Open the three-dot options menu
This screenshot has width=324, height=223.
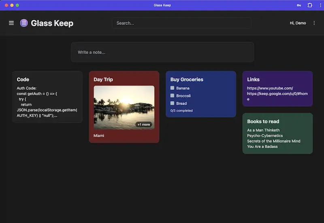point(314,23)
